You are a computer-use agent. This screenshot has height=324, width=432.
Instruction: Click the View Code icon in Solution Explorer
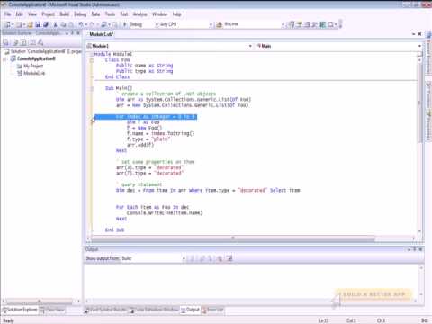32,42
